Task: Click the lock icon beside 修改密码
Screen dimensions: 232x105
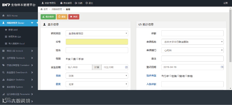Action: pyautogui.click(x=62, y=3)
